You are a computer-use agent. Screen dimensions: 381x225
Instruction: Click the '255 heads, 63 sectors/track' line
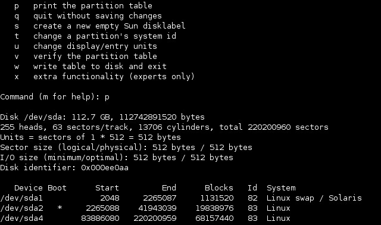pos(164,127)
